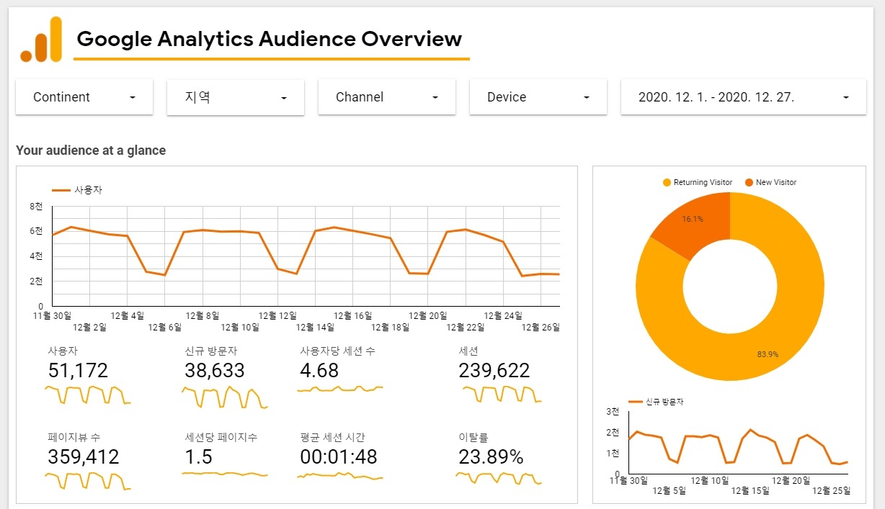
Task: Click the 세션당 페이지수 value 1.5
Action: (198, 457)
